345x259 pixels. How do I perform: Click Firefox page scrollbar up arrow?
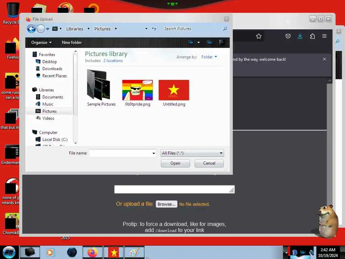330,81
